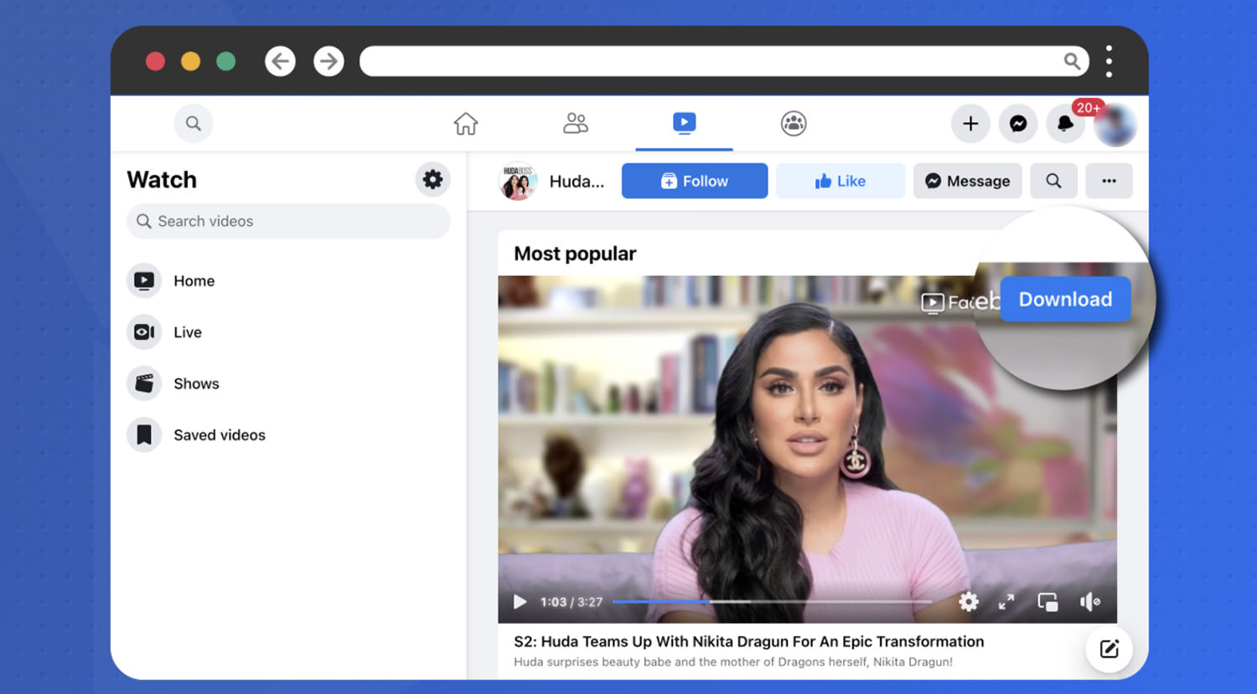The image size is (1257, 694).
Task: Open the Huda page profile picture
Action: coord(518,181)
